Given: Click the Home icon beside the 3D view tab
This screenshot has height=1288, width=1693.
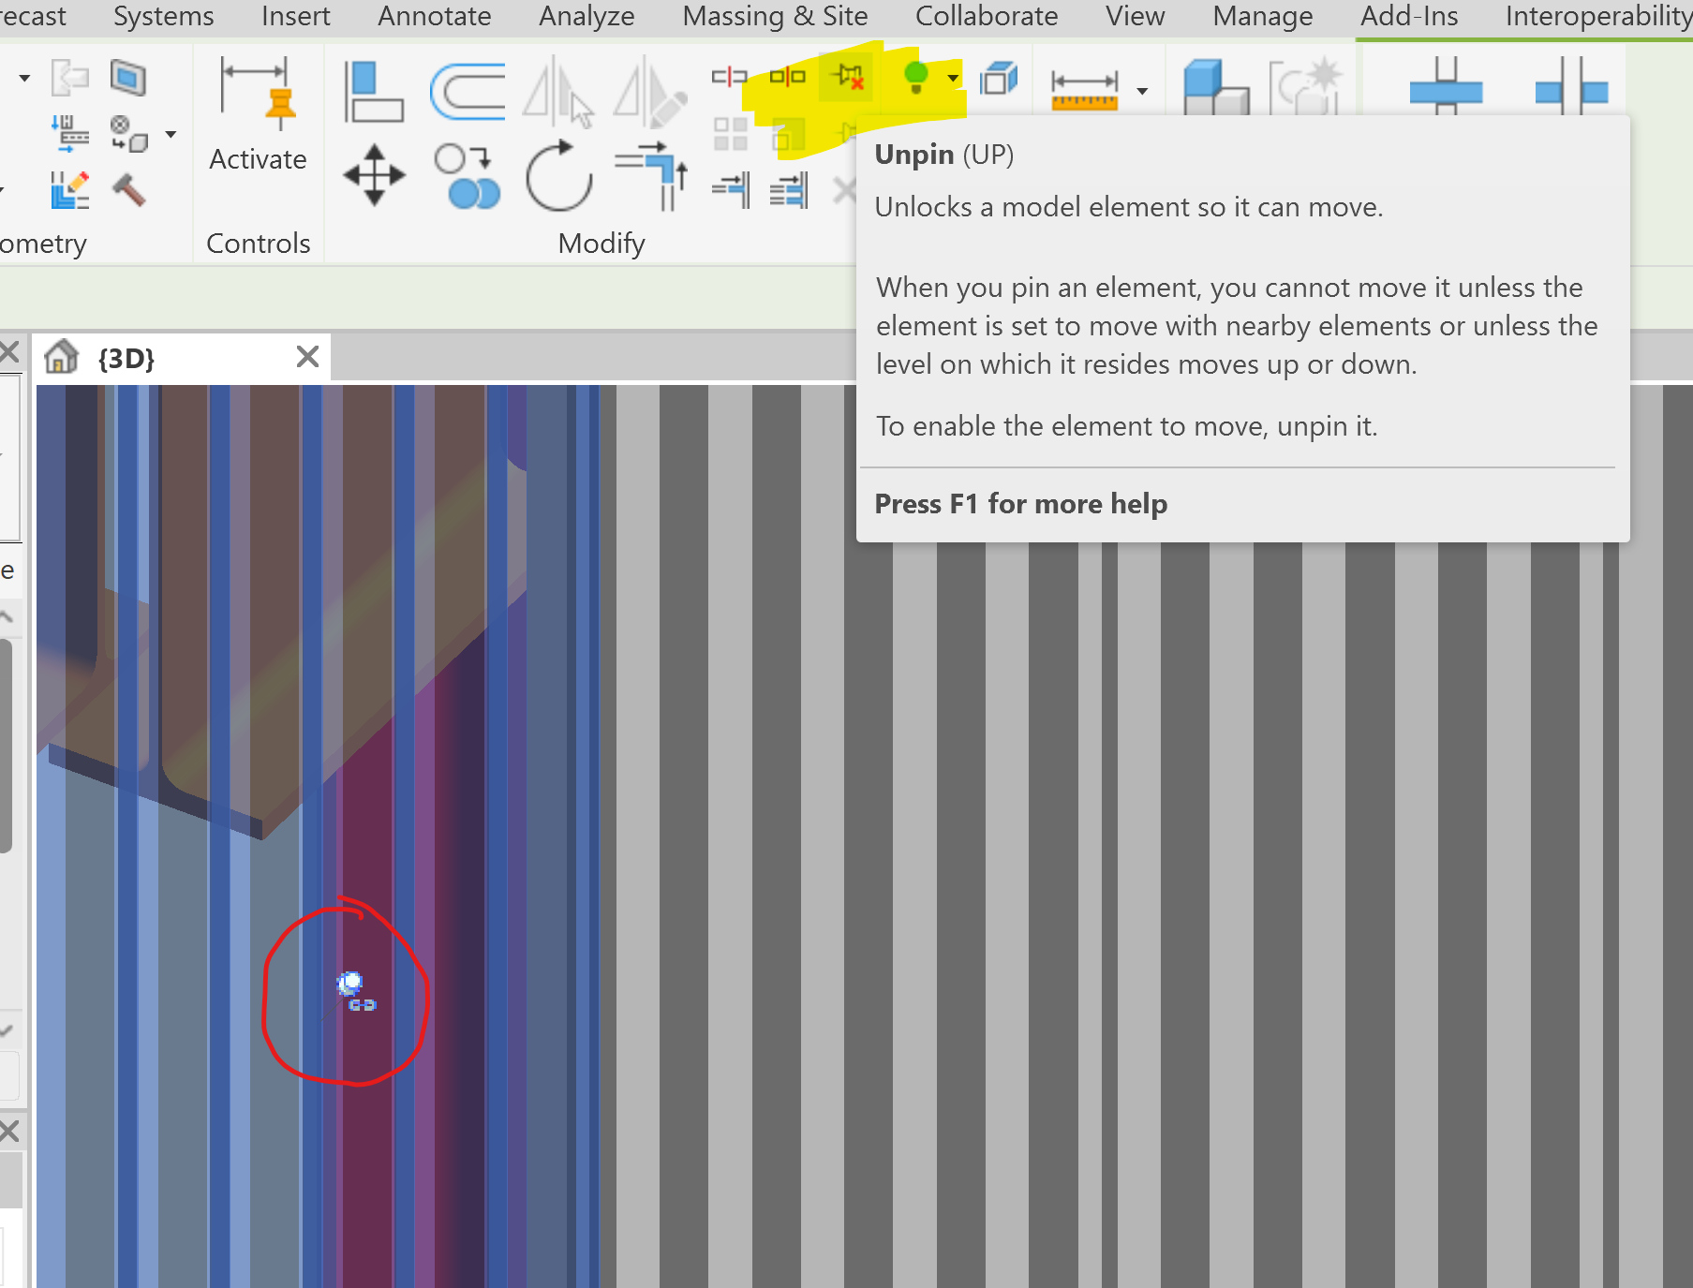Looking at the screenshot, I should pyautogui.click(x=61, y=356).
